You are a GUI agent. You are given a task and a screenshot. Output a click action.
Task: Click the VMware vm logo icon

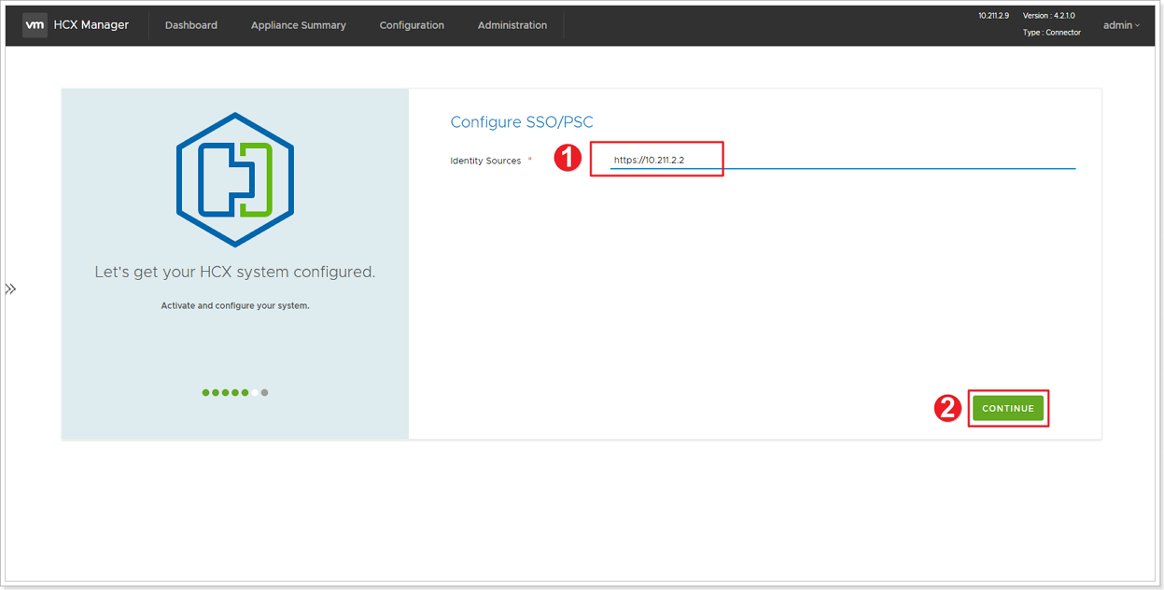coord(35,25)
